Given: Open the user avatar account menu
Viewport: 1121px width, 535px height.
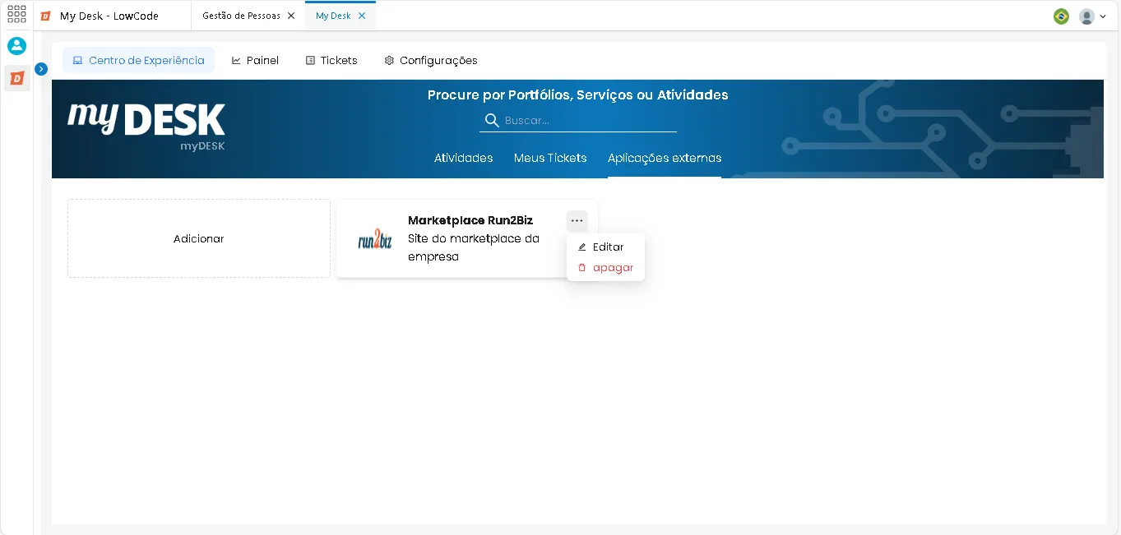Looking at the screenshot, I should point(1092,16).
